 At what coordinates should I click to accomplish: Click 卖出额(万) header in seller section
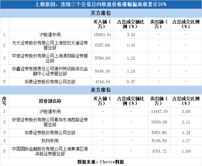pos(159,101)
